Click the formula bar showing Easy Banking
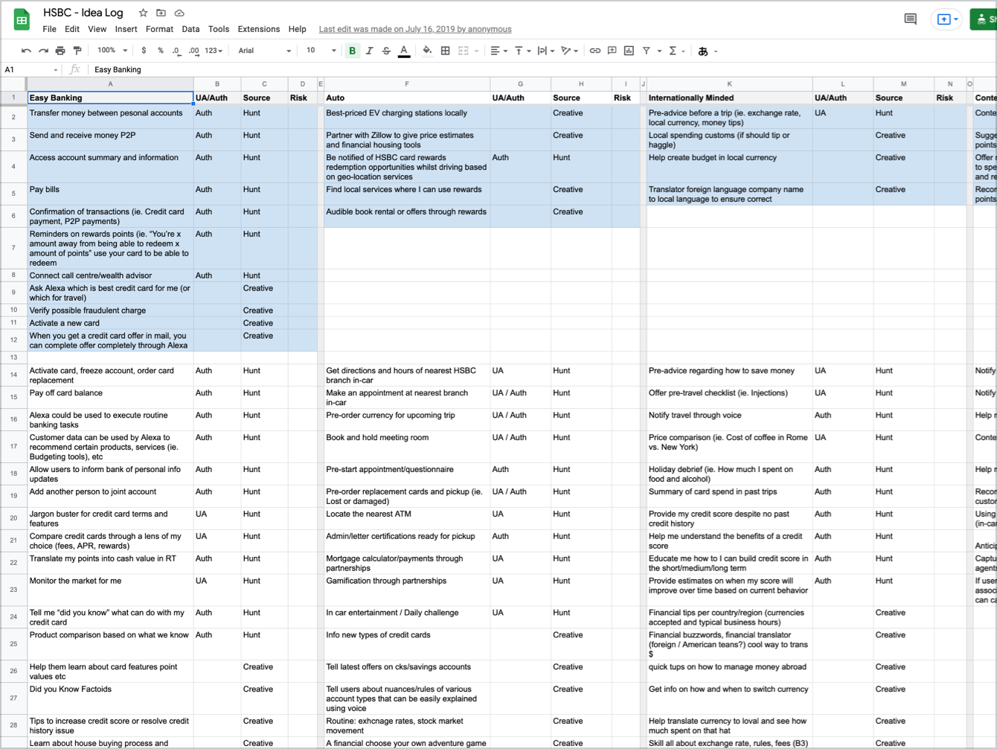 click(x=543, y=69)
